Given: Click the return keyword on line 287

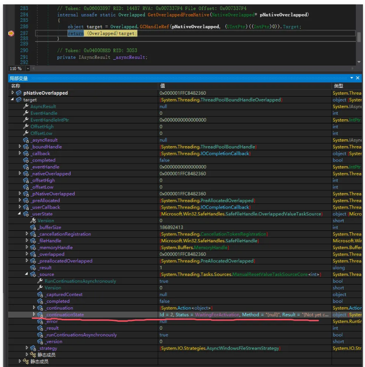Looking at the screenshot, I should pyautogui.click(x=76, y=34).
